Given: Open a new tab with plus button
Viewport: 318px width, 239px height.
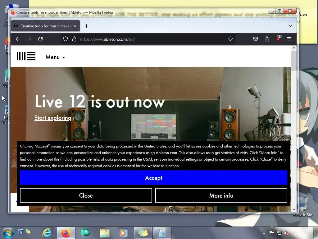Looking at the screenshot, I should click(86, 26).
